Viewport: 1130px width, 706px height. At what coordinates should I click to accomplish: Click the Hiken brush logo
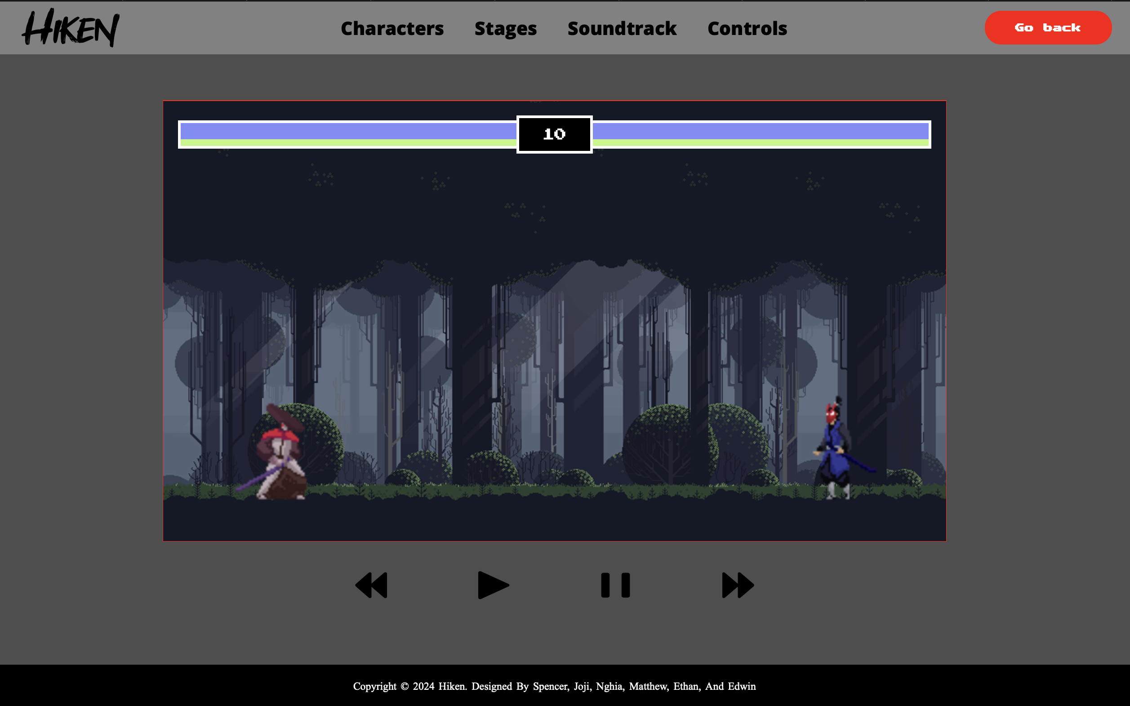click(x=71, y=28)
